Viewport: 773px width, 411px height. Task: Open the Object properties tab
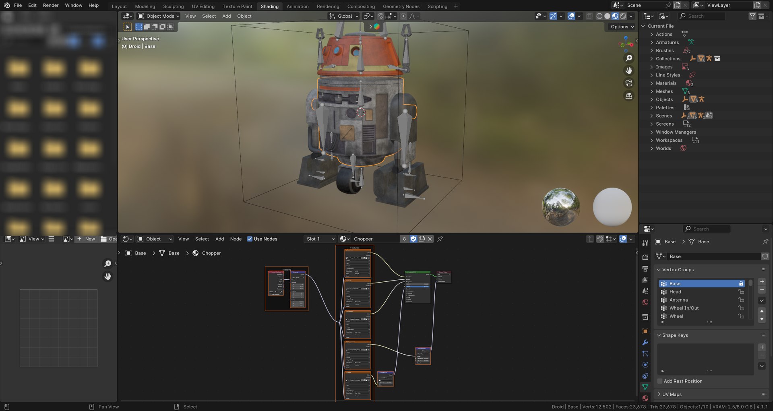pyautogui.click(x=645, y=331)
